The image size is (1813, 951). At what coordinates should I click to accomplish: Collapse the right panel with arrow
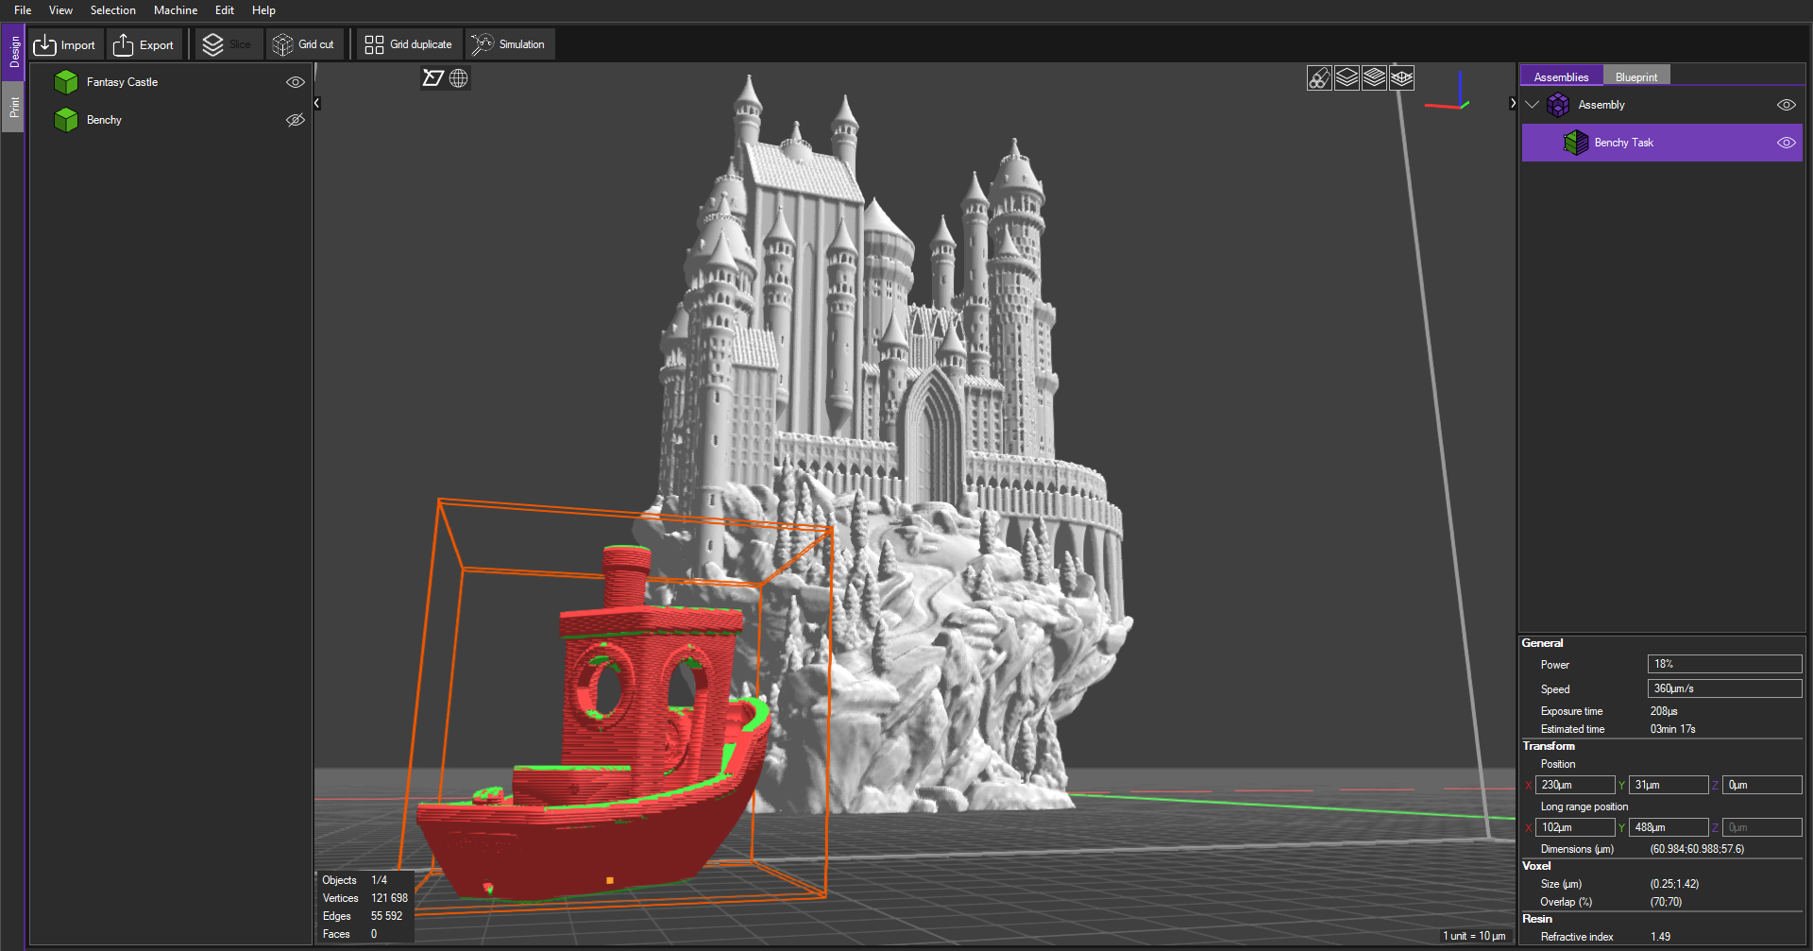1513,103
